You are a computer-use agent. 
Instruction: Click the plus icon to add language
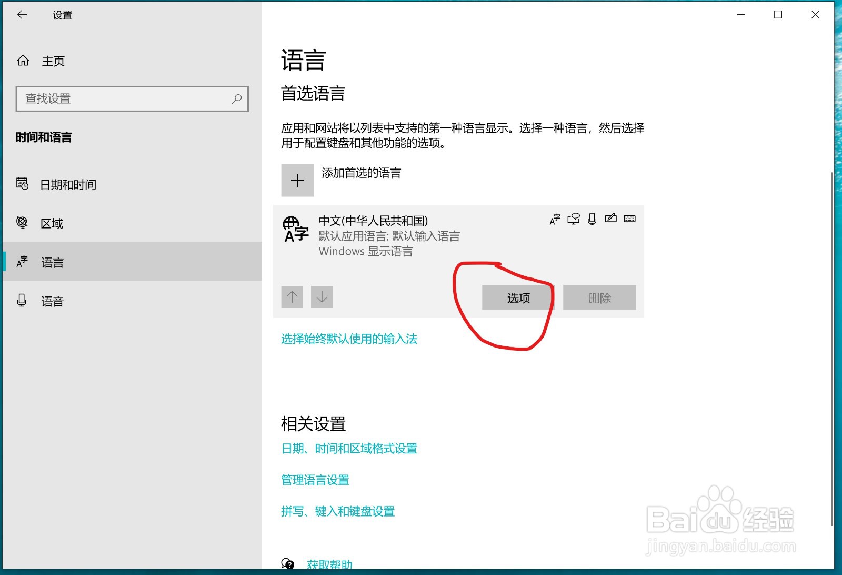point(297,181)
